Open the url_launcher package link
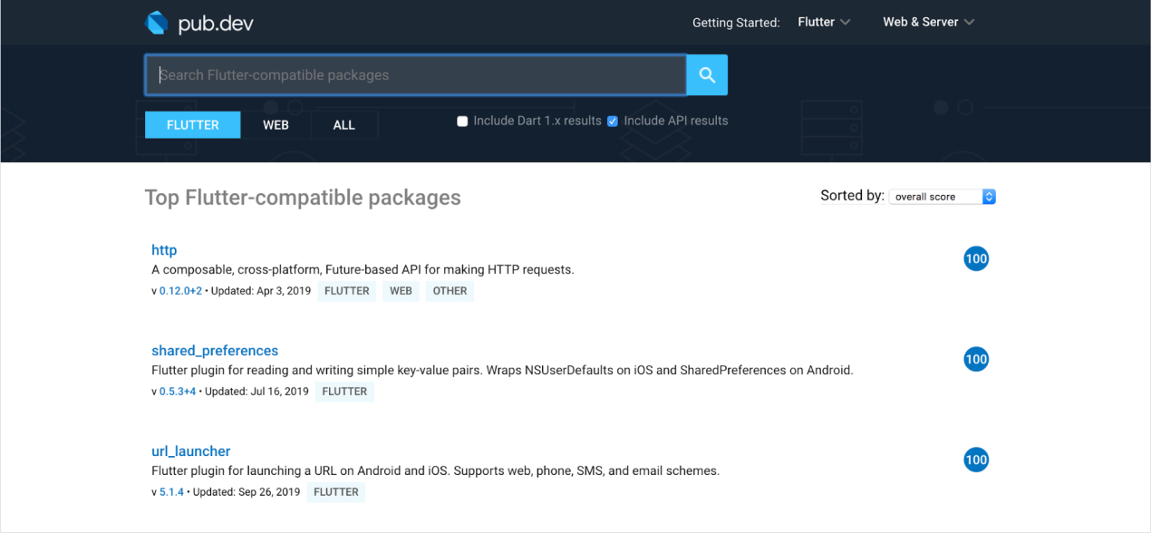1151x533 pixels. tap(191, 451)
